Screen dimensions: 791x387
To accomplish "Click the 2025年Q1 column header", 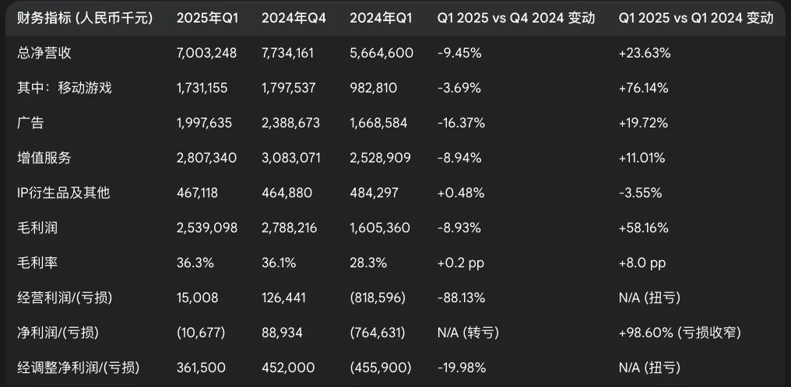I will pos(207,18).
